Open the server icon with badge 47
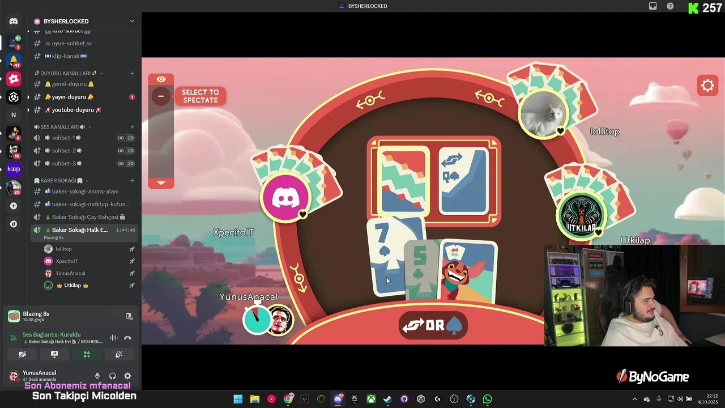Image resolution: width=725 pixels, height=408 pixels. pos(14,60)
